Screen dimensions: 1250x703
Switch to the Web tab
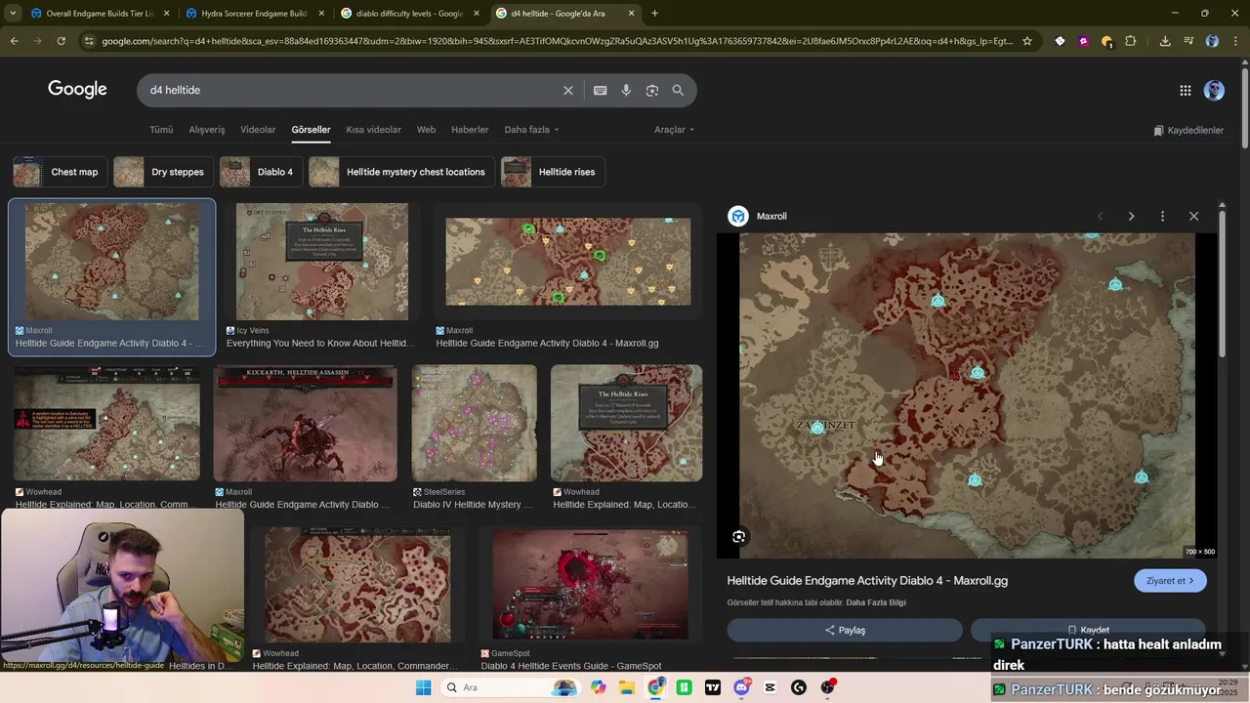[426, 130]
